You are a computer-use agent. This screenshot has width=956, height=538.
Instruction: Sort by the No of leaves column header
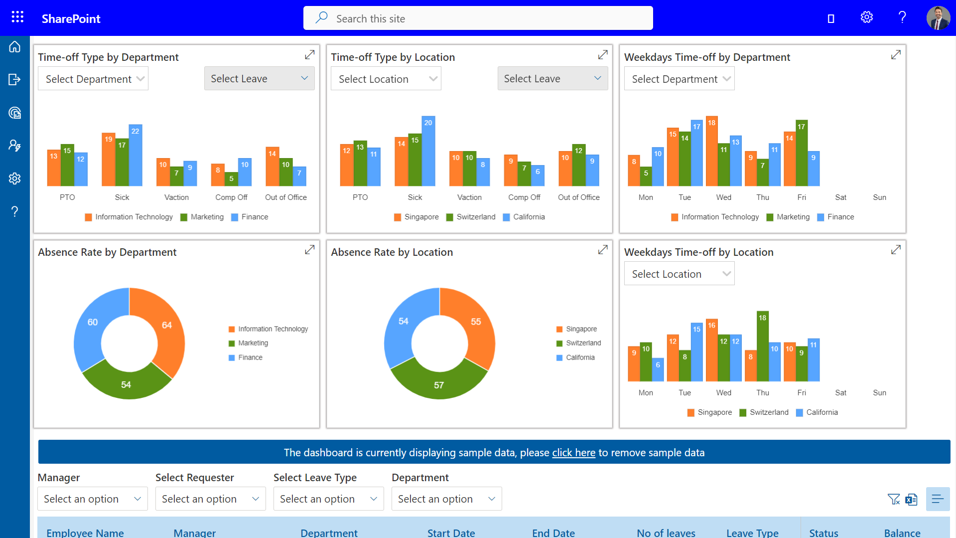pyautogui.click(x=666, y=532)
